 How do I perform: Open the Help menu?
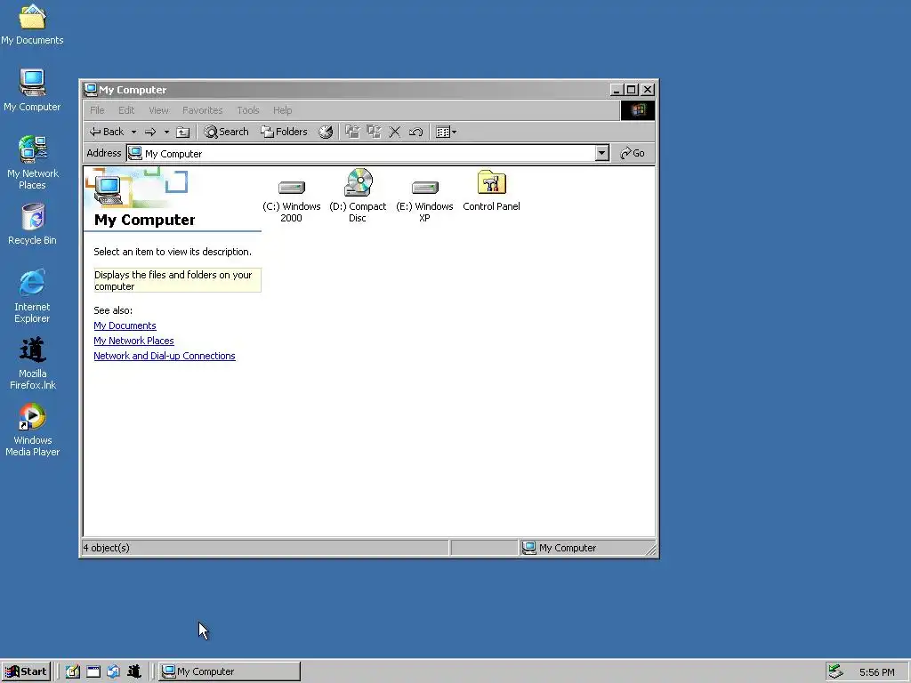[282, 110]
